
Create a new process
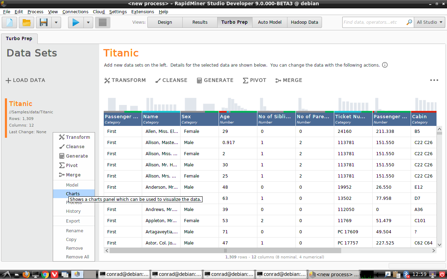point(9,22)
